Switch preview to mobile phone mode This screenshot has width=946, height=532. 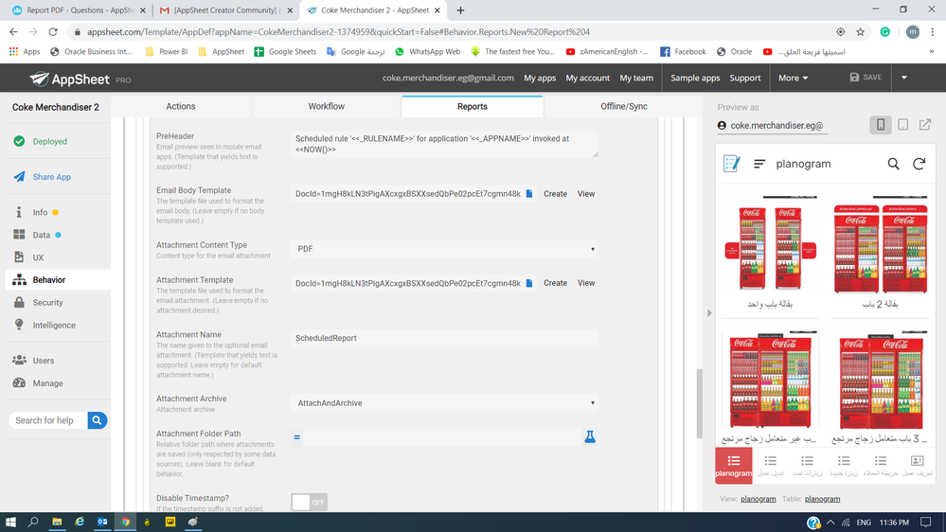(881, 125)
